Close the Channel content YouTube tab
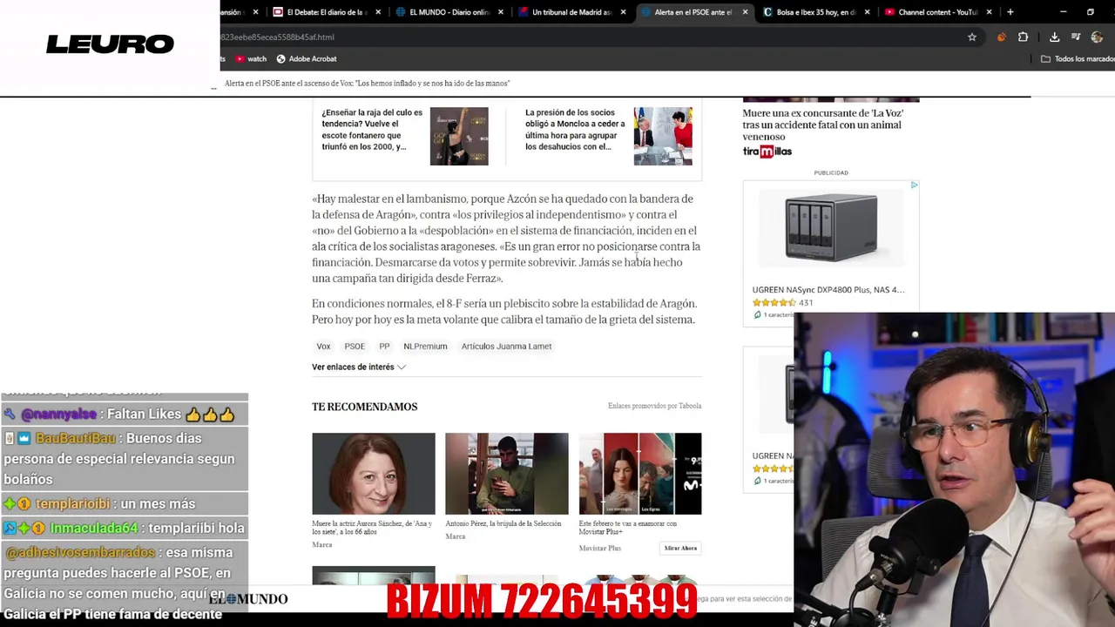This screenshot has height=627, width=1115. click(989, 12)
